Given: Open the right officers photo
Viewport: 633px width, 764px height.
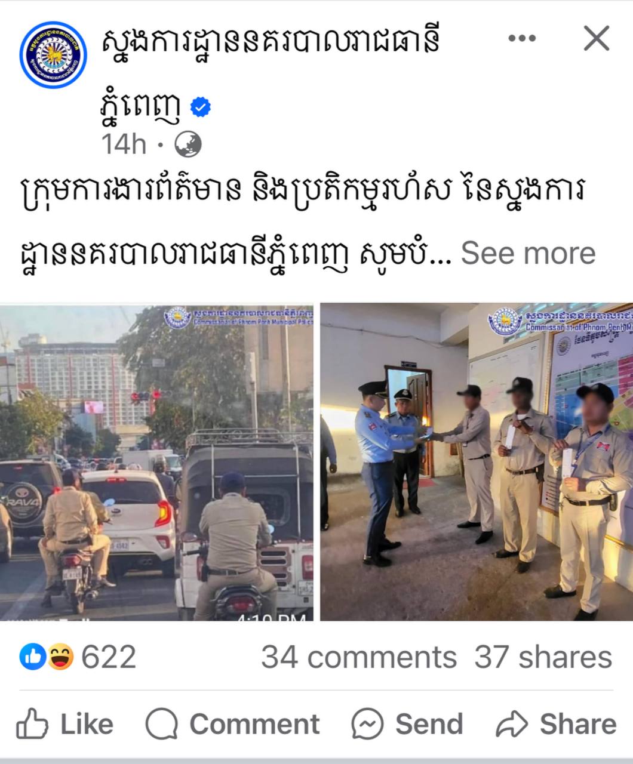Looking at the screenshot, I should 477,463.
